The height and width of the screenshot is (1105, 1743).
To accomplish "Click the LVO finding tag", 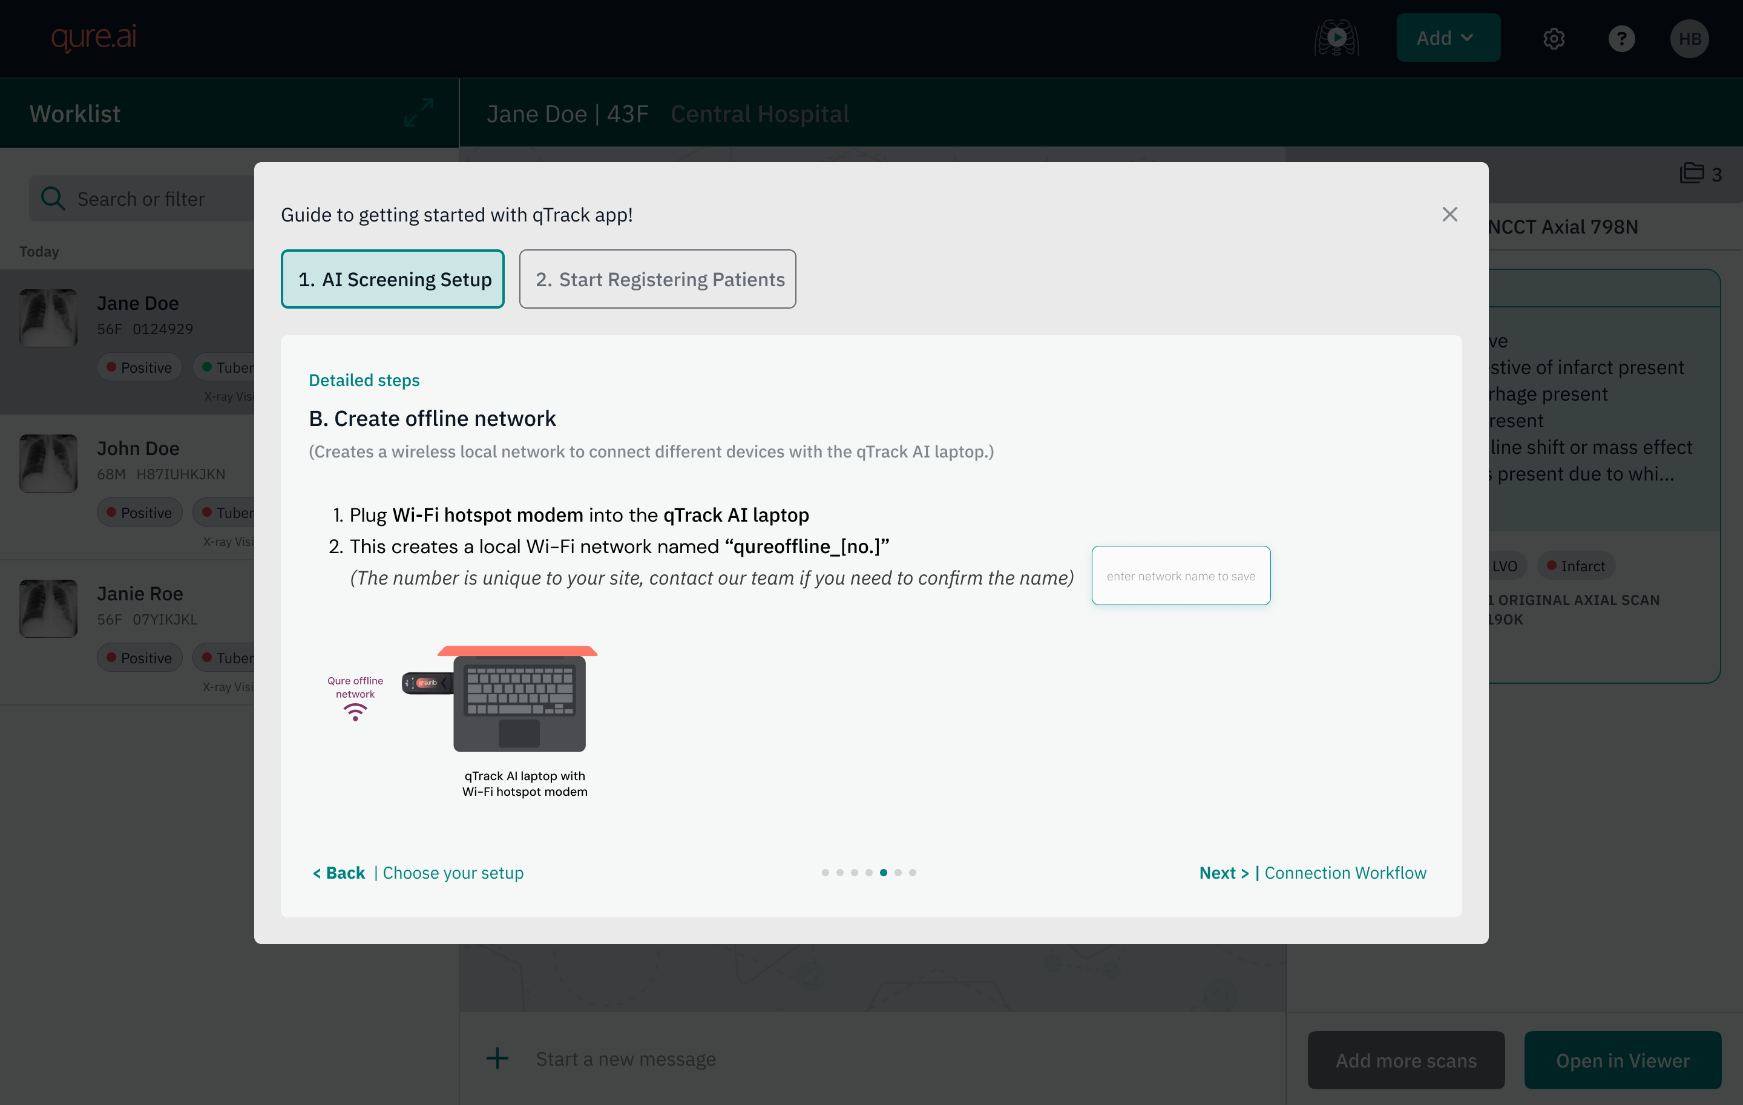I will [1507, 566].
